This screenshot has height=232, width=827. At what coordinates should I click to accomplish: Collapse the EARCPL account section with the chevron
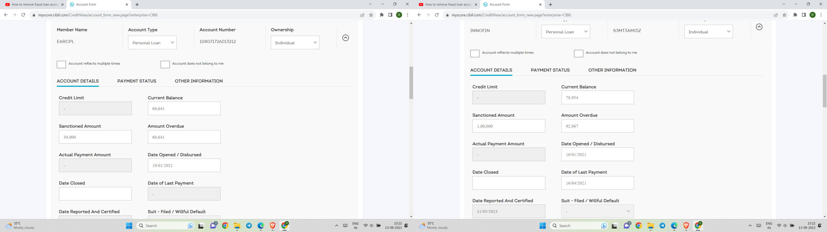point(345,38)
